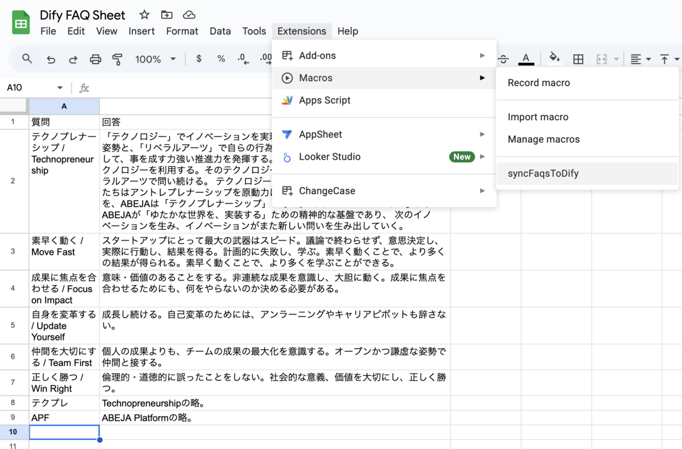Expand the AppSheet submenu
This screenshot has width=682, height=449.
point(384,135)
